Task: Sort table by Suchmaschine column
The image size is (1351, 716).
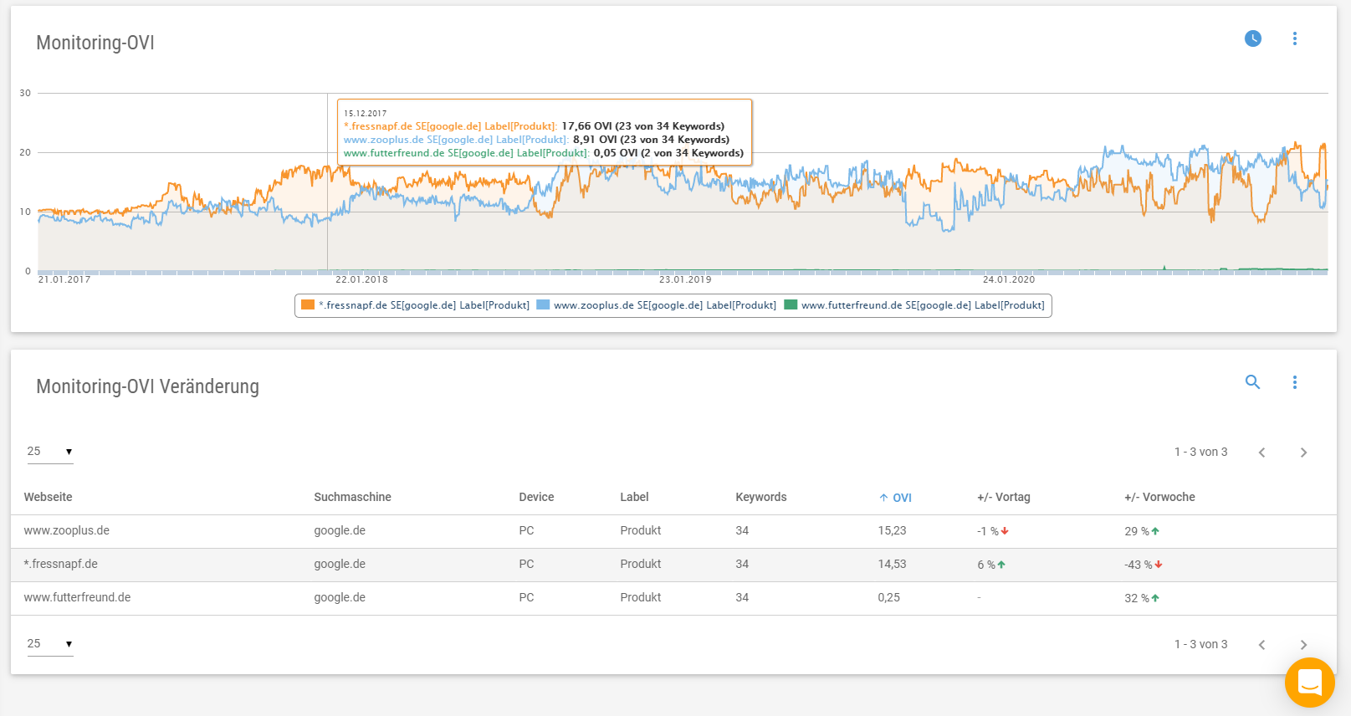Action: 352,497
